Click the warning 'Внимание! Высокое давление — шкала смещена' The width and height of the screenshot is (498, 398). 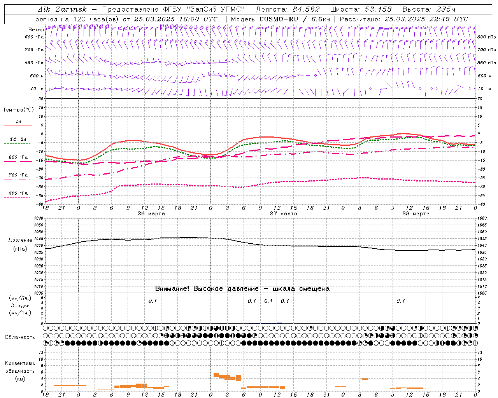click(x=242, y=289)
